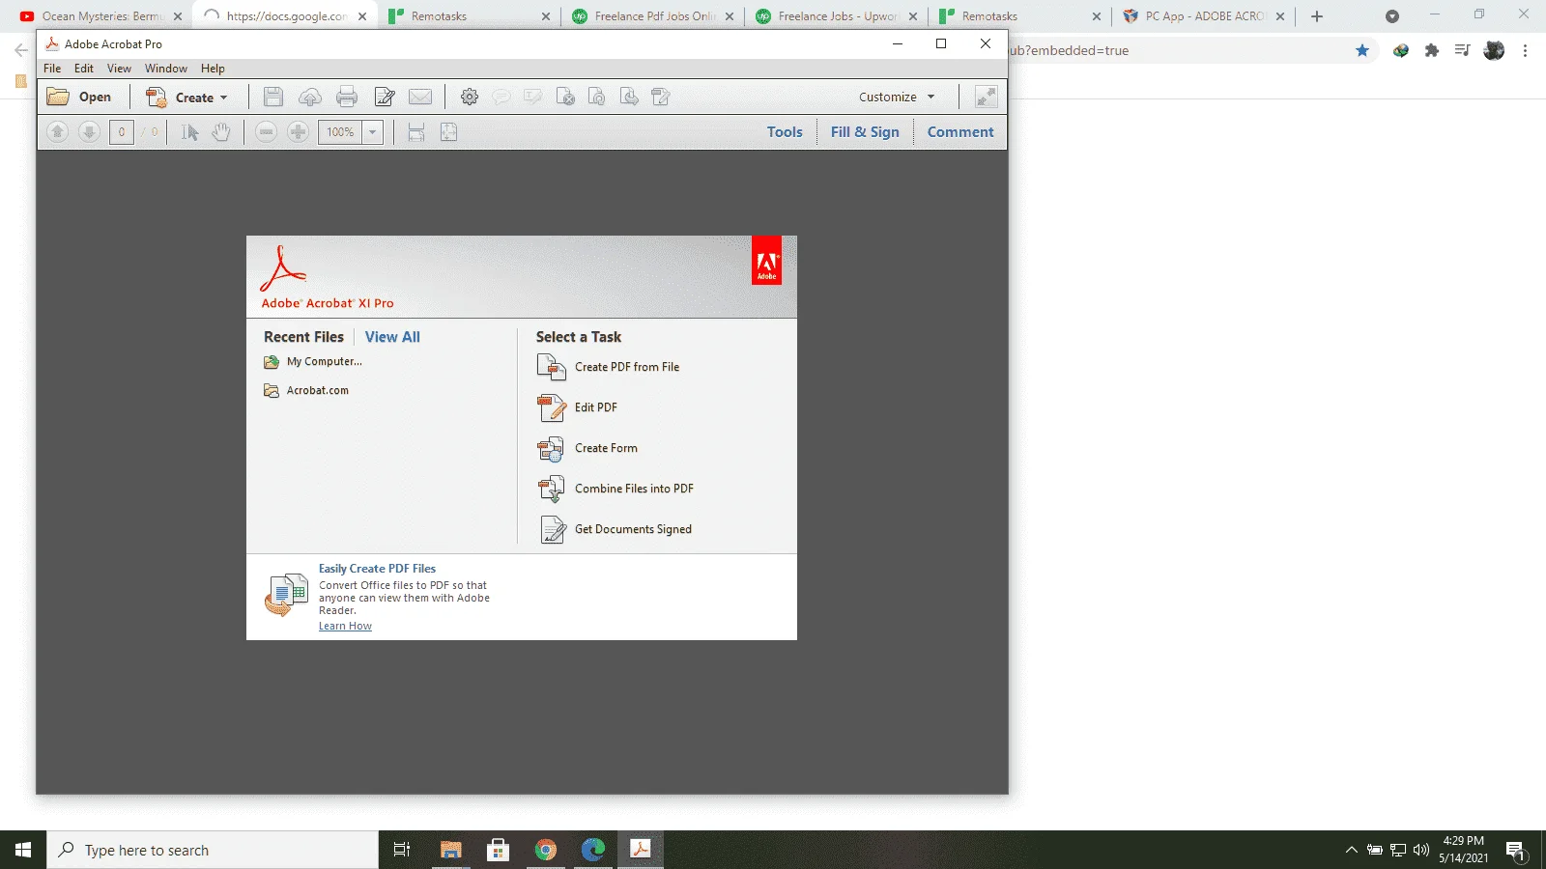This screenshot has width=1546, height=869.
Task: Click the Easily Create PDF Files heading
Action: [377, 569]
